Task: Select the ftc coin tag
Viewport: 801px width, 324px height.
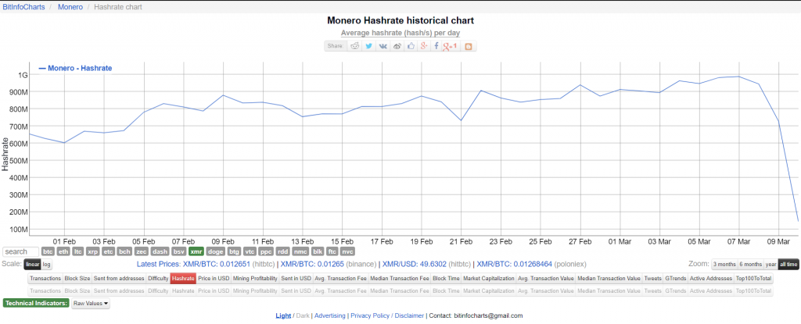Action: [332, 251]
